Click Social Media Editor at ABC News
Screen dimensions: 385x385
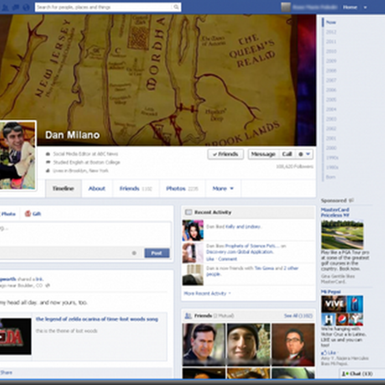(x=85, y=154)
